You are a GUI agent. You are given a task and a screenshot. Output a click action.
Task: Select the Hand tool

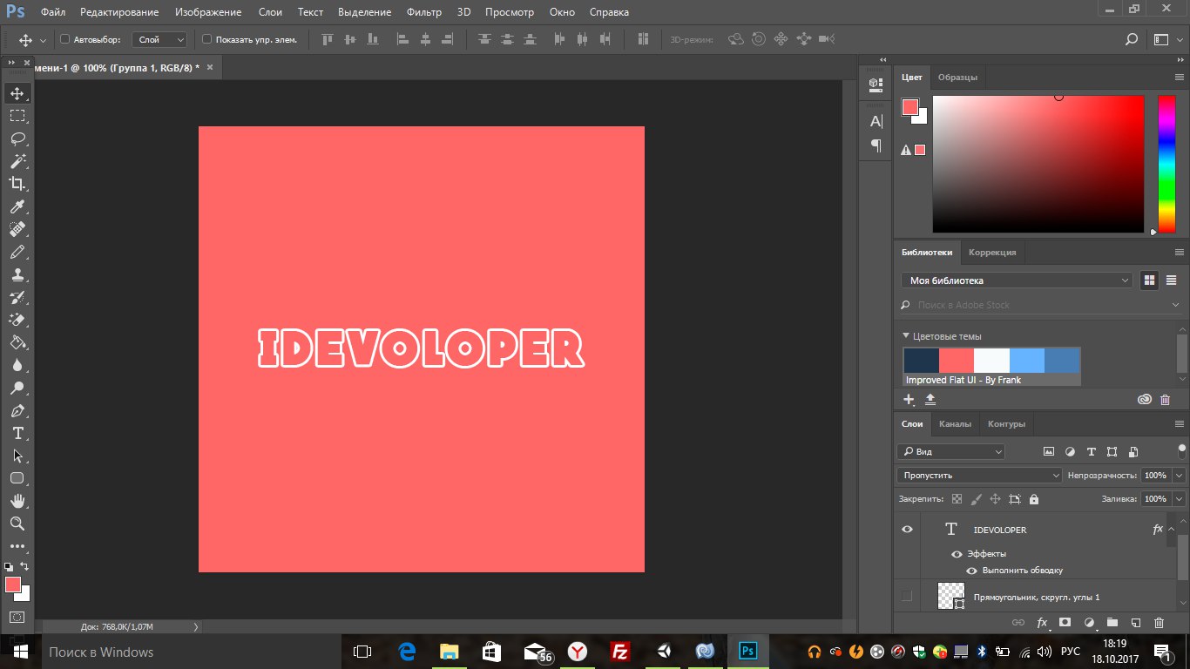[17, 501]
